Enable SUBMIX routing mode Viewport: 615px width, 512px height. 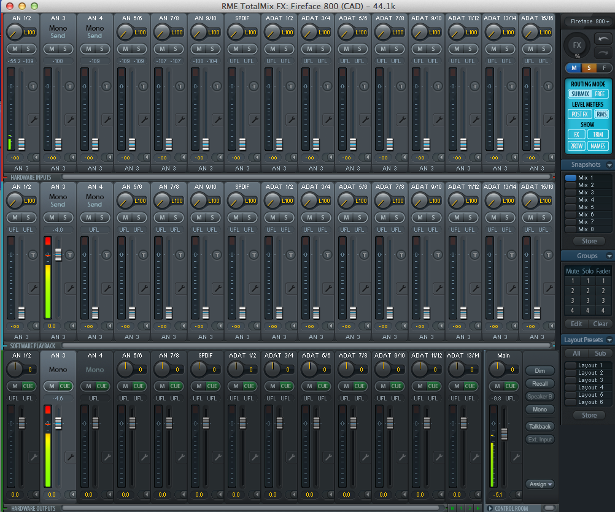(580, 94)
